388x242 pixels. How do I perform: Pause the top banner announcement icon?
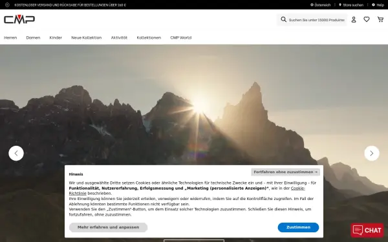7,5
